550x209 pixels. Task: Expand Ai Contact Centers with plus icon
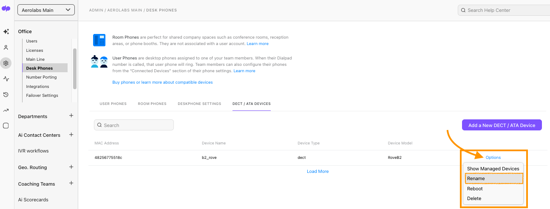71,134
